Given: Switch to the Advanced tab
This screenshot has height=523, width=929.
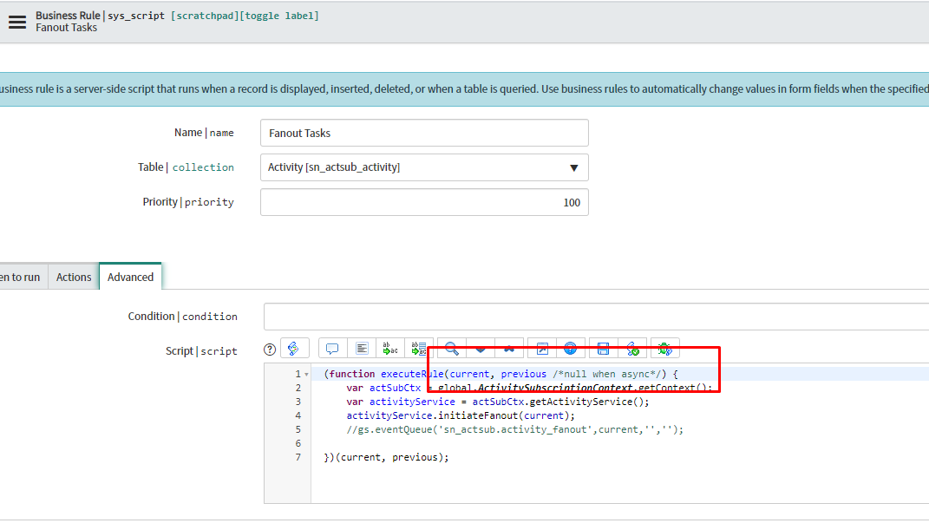Looking at the screenshot, I should pyautogui.click(x=130, y=277).
